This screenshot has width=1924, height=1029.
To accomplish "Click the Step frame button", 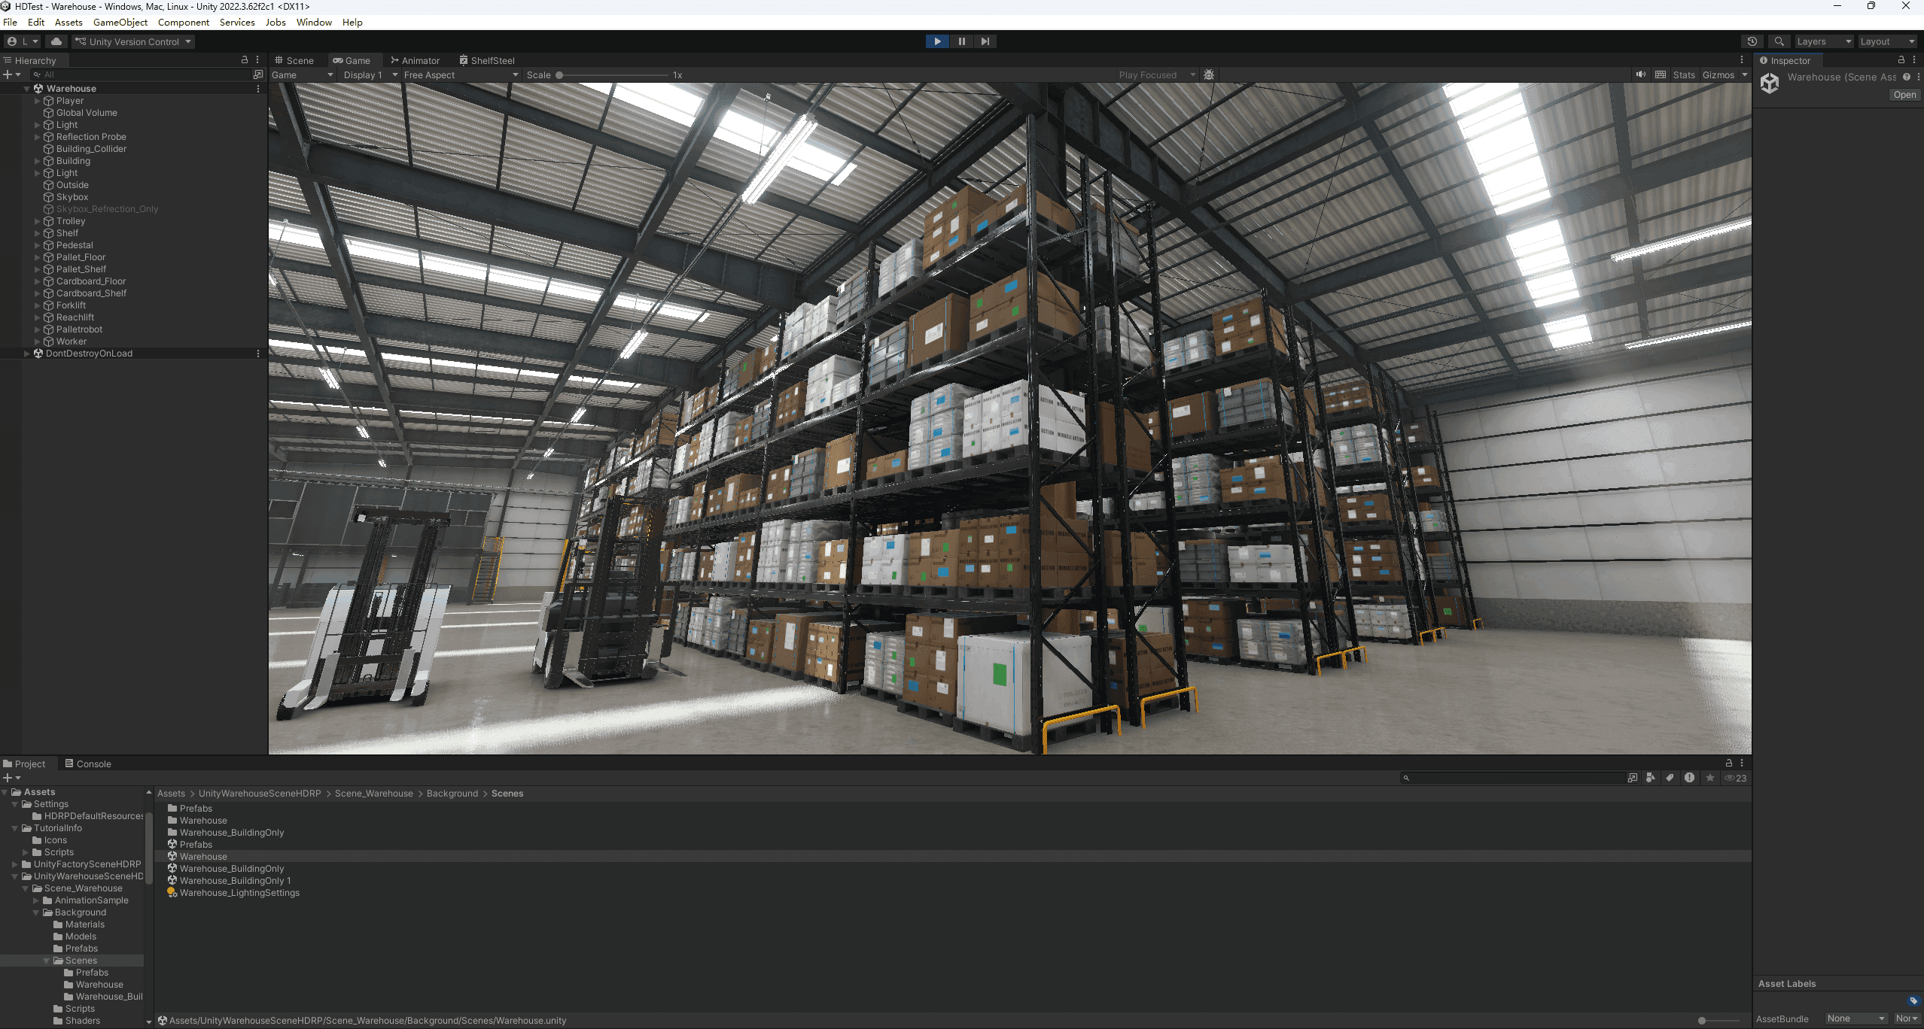I will [x=985, y=41].
